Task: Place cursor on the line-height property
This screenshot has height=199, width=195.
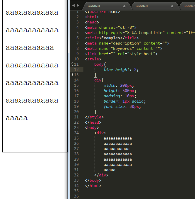Action: click(x=117, y=69)
